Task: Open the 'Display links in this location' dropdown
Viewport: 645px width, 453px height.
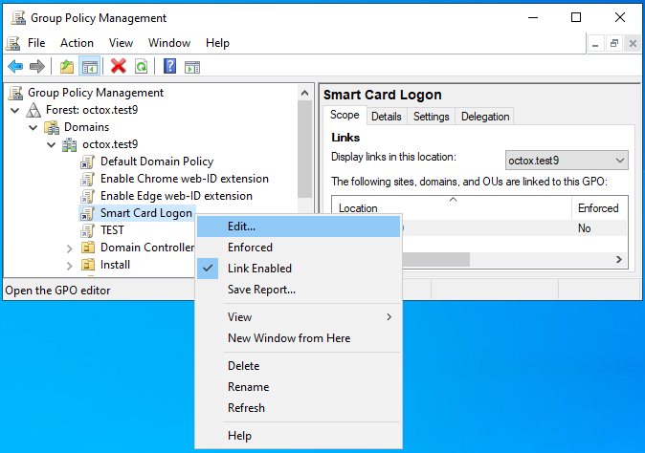Action: [567, 160]
